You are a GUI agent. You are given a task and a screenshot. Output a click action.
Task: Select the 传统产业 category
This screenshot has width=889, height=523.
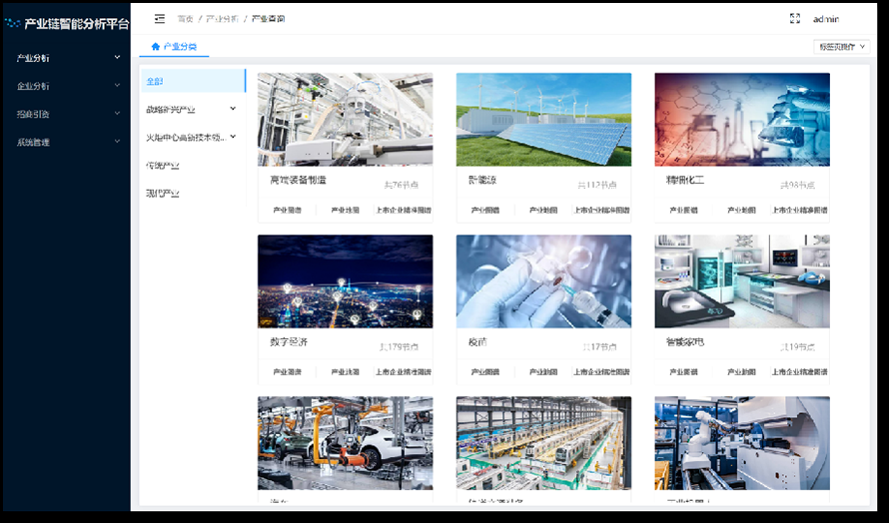[163, 165]
